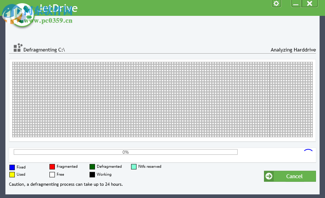The image size is (325, 198).
Task: Click the 'Analyzing Harddrive' status text
Action: pyautogui.click(x=293, y=50)
